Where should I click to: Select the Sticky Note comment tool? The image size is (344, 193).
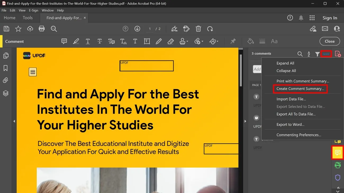point(64,41)
